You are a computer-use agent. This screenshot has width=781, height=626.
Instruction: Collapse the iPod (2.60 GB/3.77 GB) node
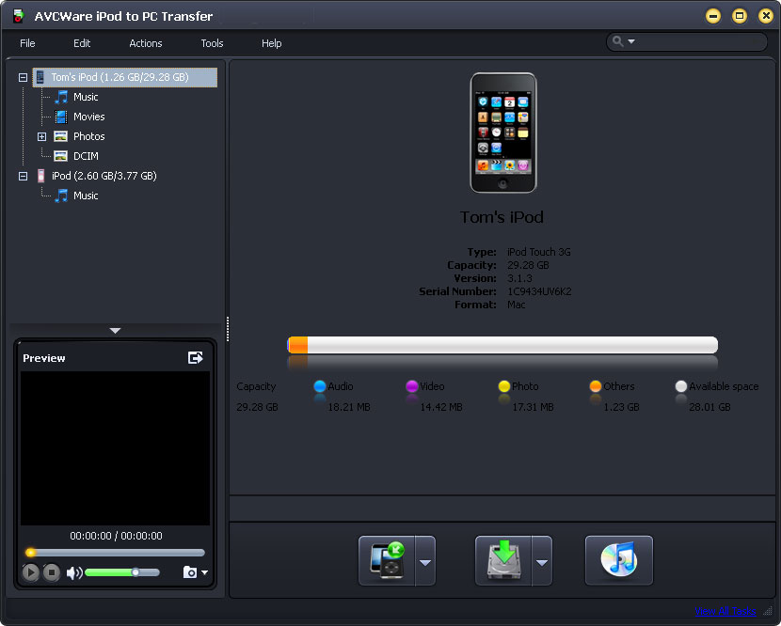23,176
